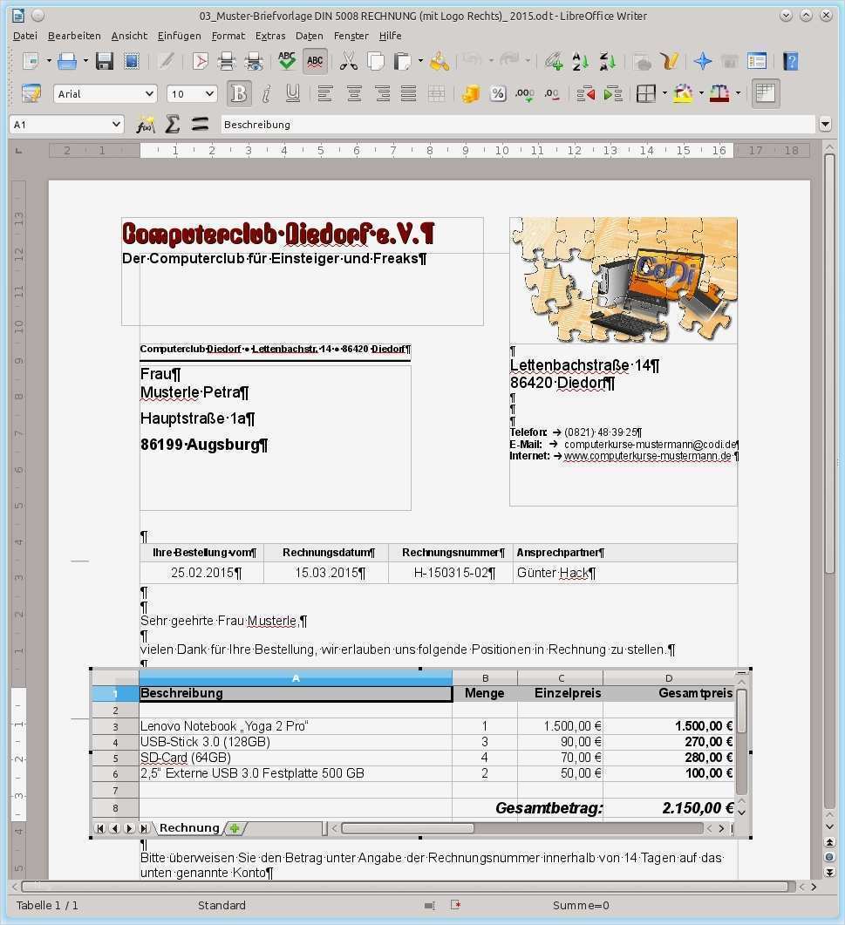The width and height of the screenshot is (845, 925).
Task: Toggle underline formatting
Action: point(292,93)
